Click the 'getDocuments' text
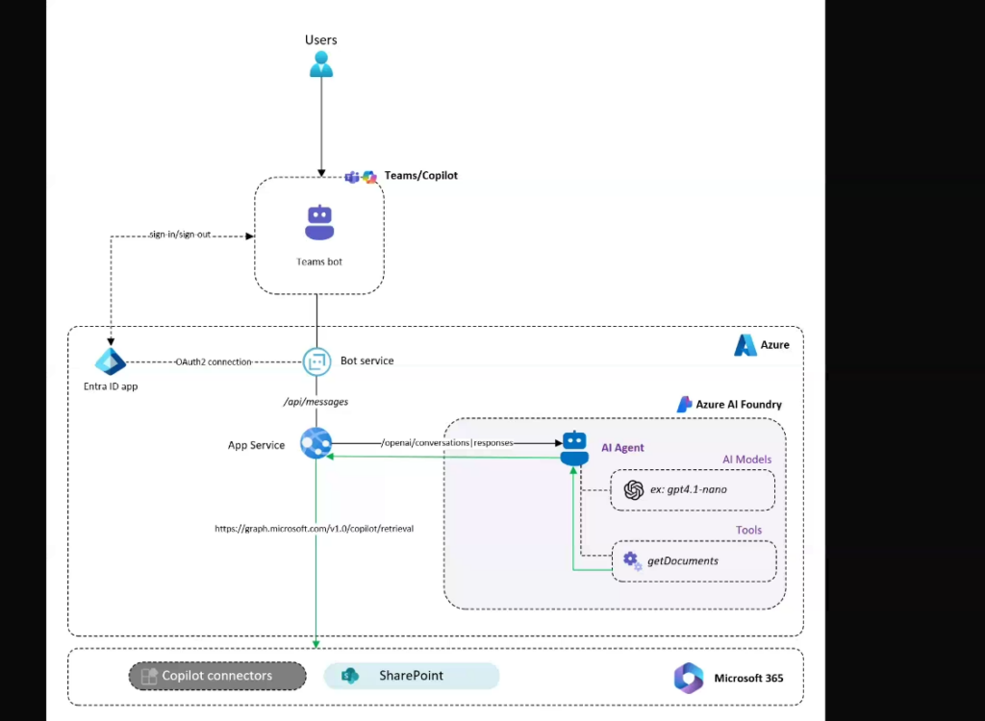This screenshot has width=985, height=721. pyautogui.click(x=683, y=560)
